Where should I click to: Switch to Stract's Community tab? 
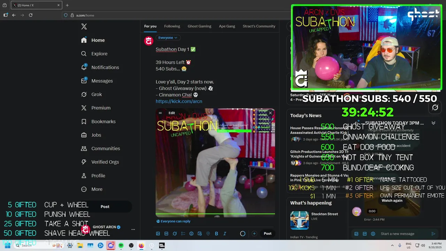(259, 26)
